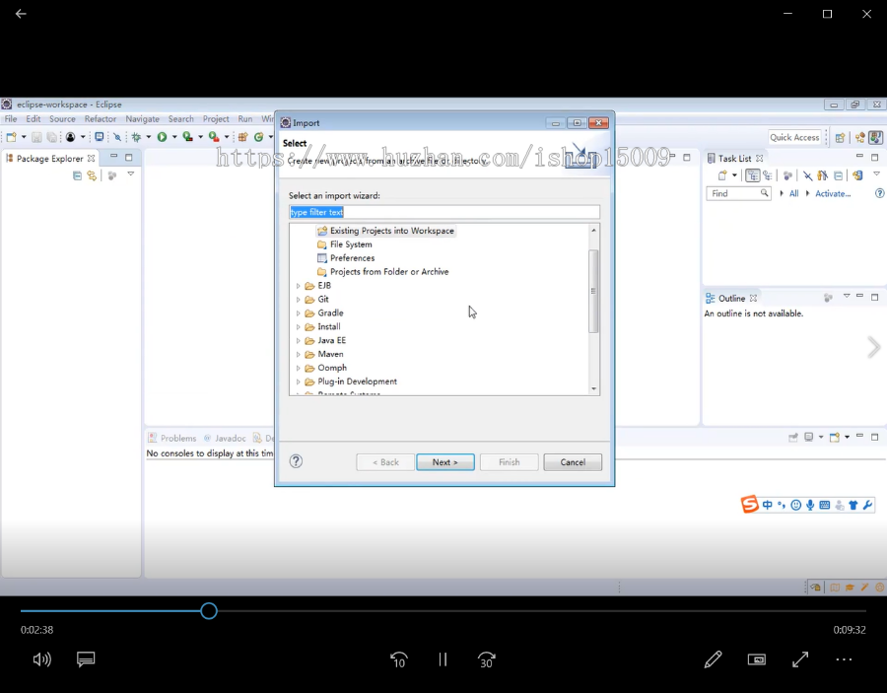Expand the Java EE folder node
The width and height of the screenshot is (887, 693).
pyautogui.click(x=298, y=341)
